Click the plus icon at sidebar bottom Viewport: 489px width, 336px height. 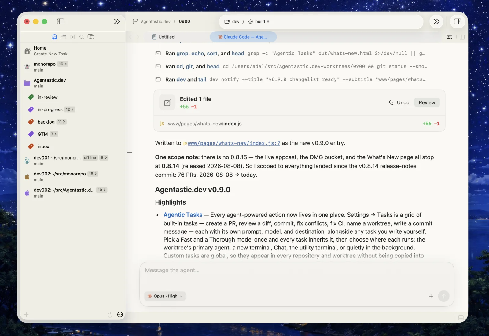tap(27, 315)
